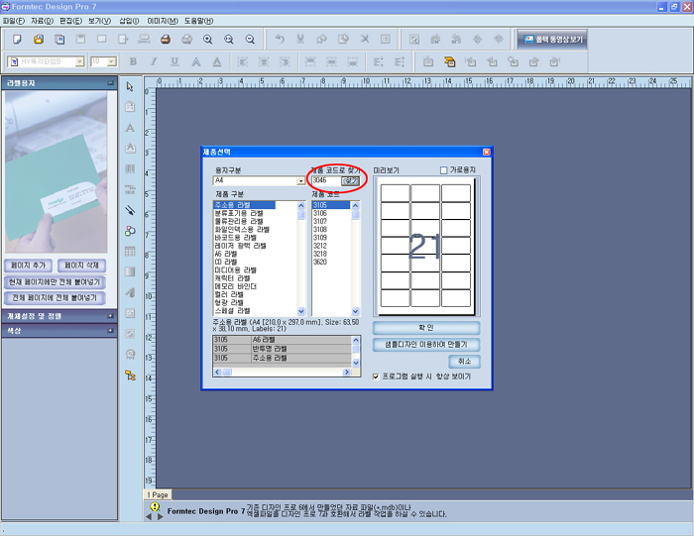Select product code 3620

click(320, 262)
